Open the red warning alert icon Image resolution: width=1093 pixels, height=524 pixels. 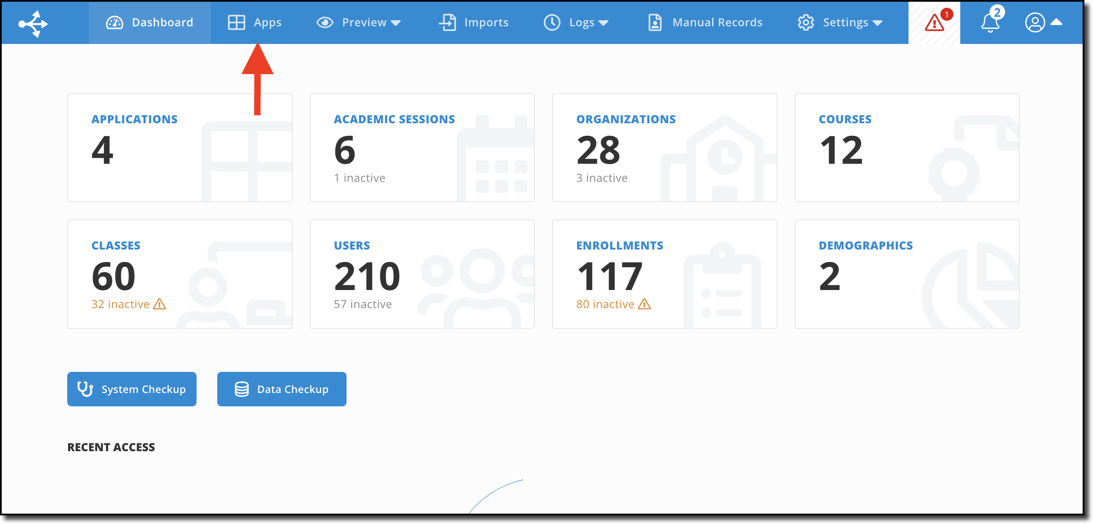pyautogui.click(x=934, y=22)
